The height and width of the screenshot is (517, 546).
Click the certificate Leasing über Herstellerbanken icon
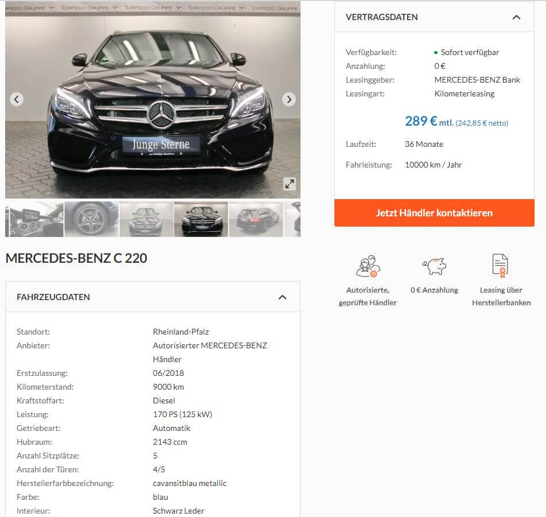pyautogui.click(x=500, y=266)
